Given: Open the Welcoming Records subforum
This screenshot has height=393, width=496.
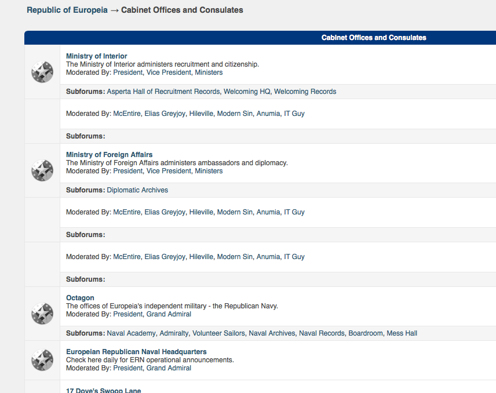Looking at the screenshot, I should [x=305, y=92].
